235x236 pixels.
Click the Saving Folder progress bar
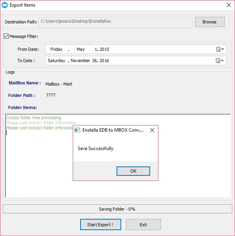pyautogui.click(x=117, y=209)
